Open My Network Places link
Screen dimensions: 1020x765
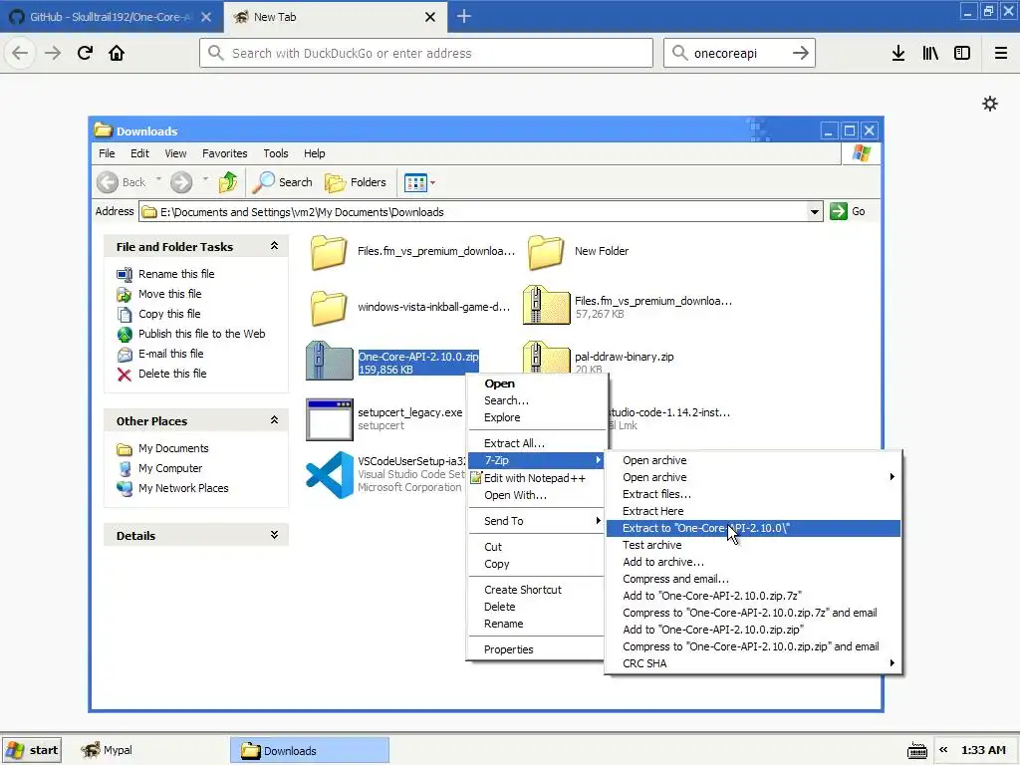click(x=183, y=488)
